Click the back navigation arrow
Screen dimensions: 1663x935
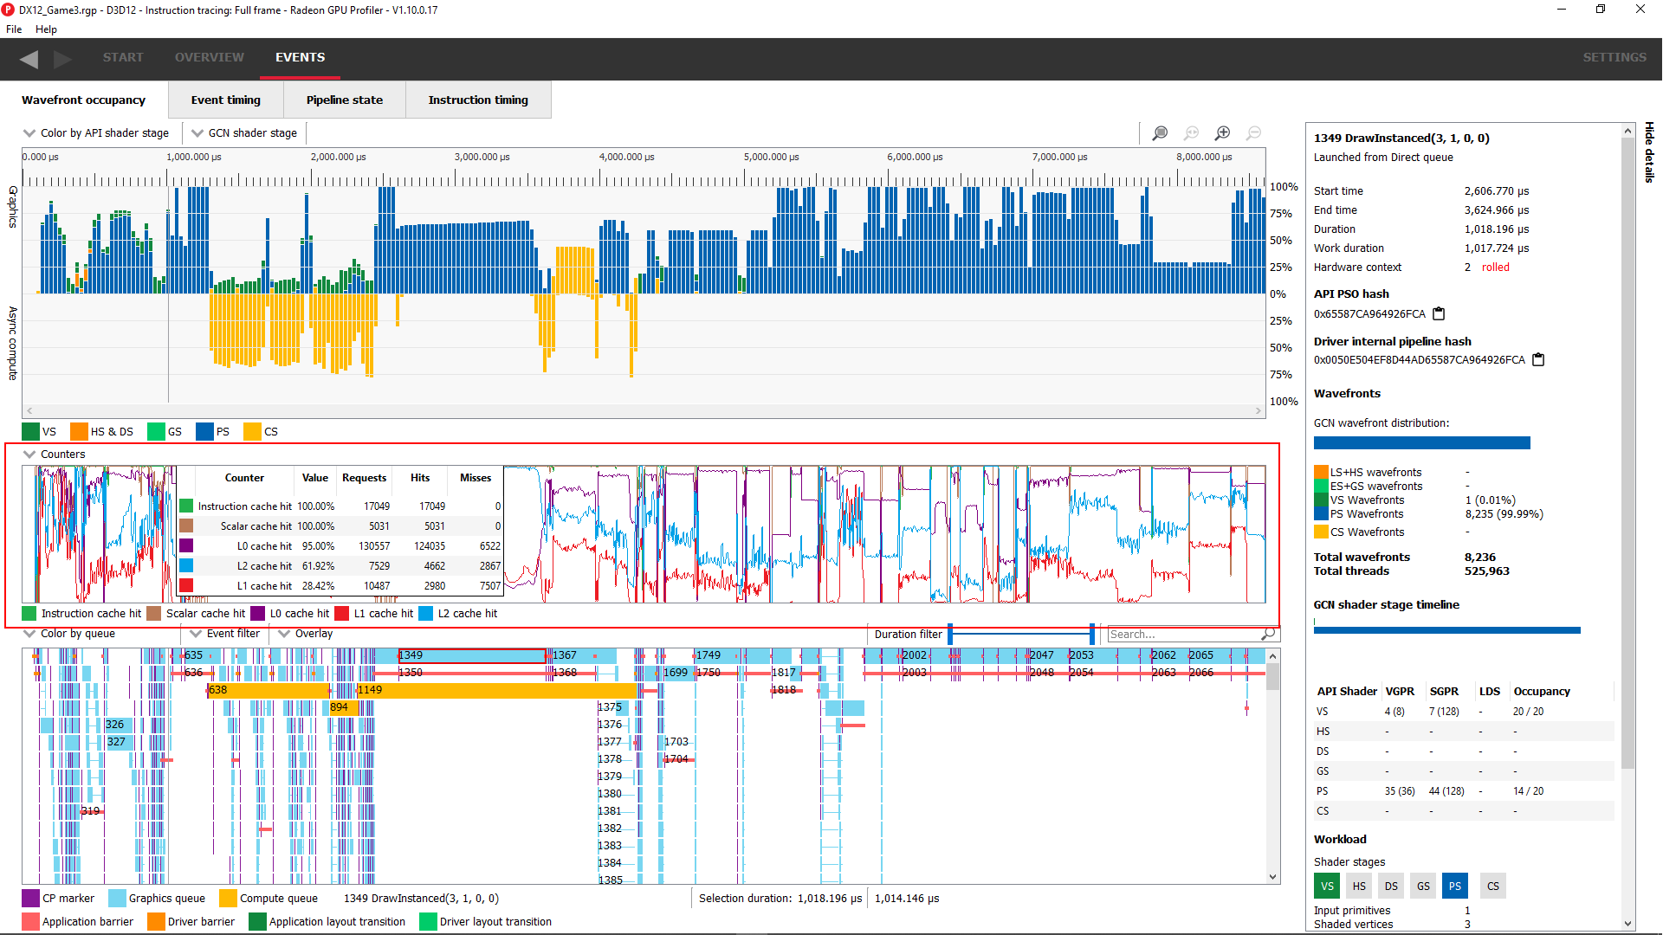pyautogui.click(x=29, y=58)
